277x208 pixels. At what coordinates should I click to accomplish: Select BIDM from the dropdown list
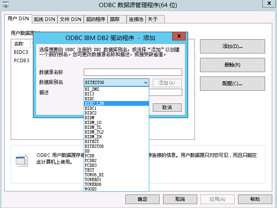tap(116, 118)
